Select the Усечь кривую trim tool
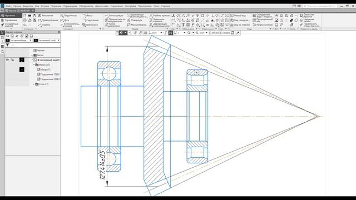The height and width of the screenshot is (200, 356). click(114, 16)
